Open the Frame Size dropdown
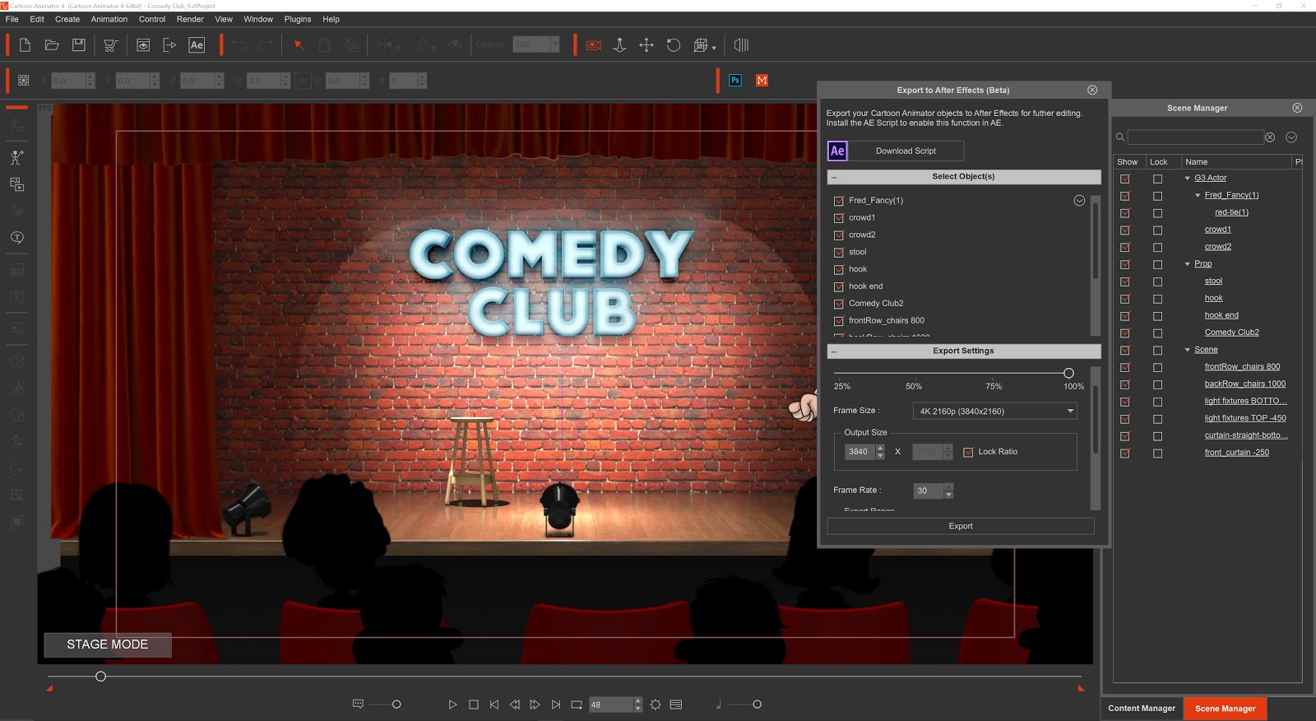Viewport: 1316px width, 721px height. click(x=995, y=412)
